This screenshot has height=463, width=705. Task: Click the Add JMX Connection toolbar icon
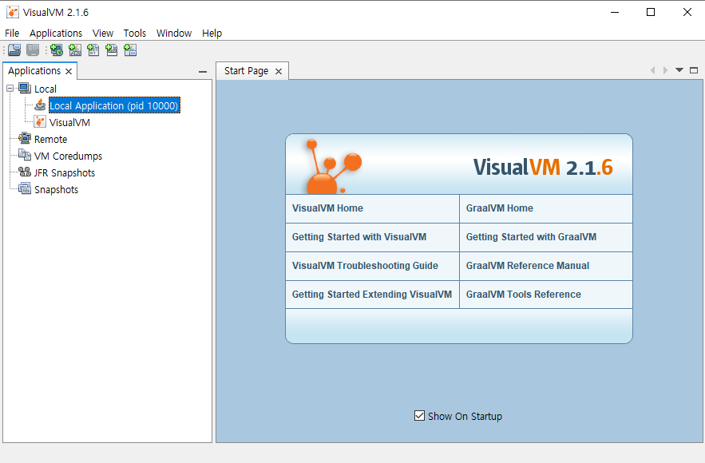pyautogui.click(x=75, y=50)
